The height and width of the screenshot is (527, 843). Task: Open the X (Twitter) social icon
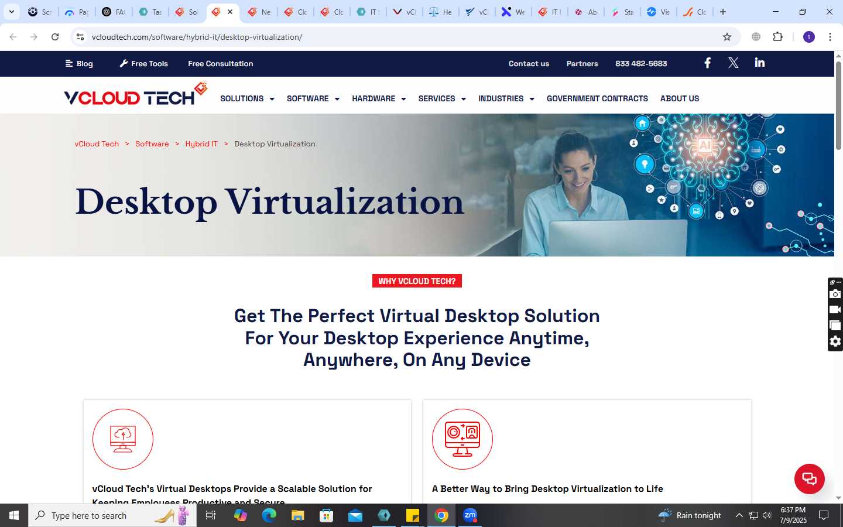coord(733,63)
